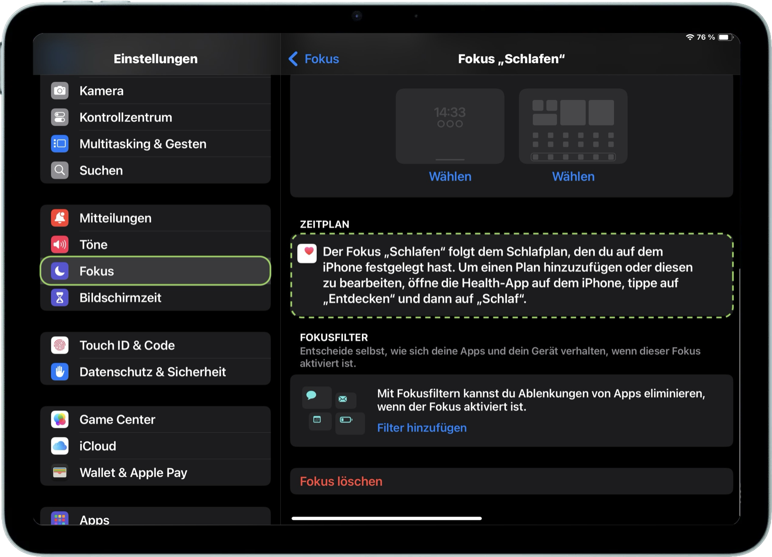Tap the red Fokus löschen button

click(x=512, y=481)
